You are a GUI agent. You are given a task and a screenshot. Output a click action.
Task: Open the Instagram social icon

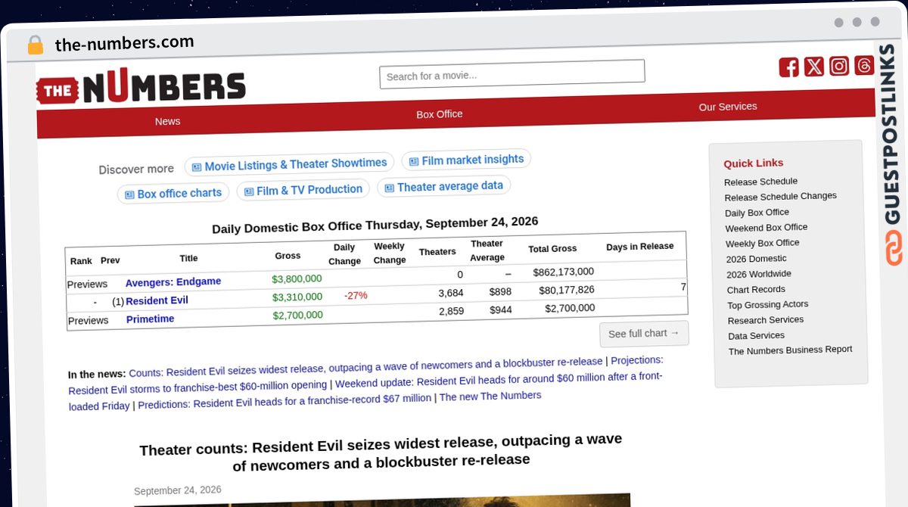pyautogui.click(x=839, y=66)
